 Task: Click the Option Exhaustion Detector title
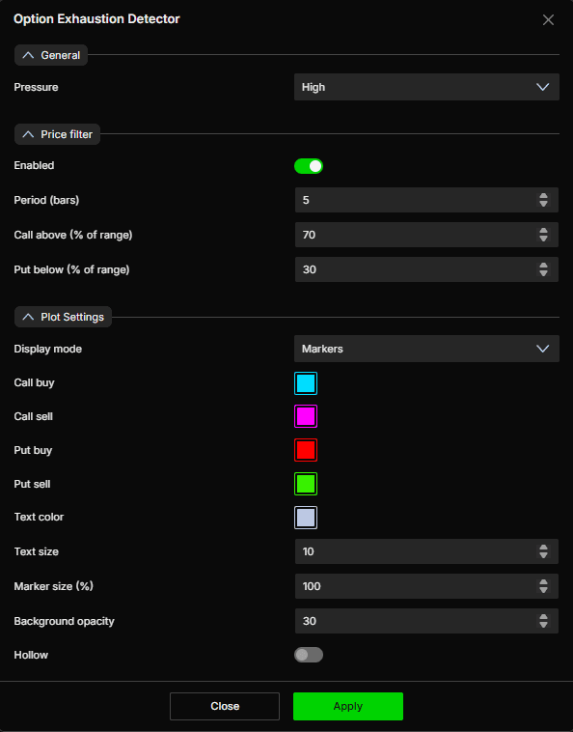(x=96, y=19)
